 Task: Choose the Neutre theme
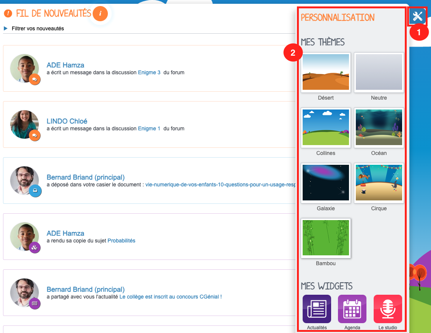pos(379,72)
